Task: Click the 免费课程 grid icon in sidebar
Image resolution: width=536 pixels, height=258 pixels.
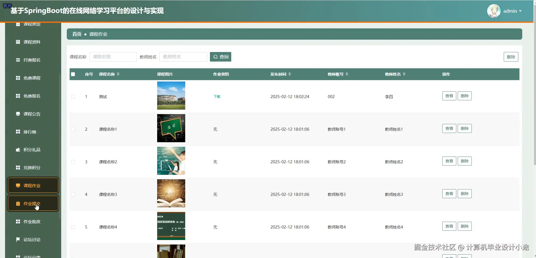Action: [18, 78]
